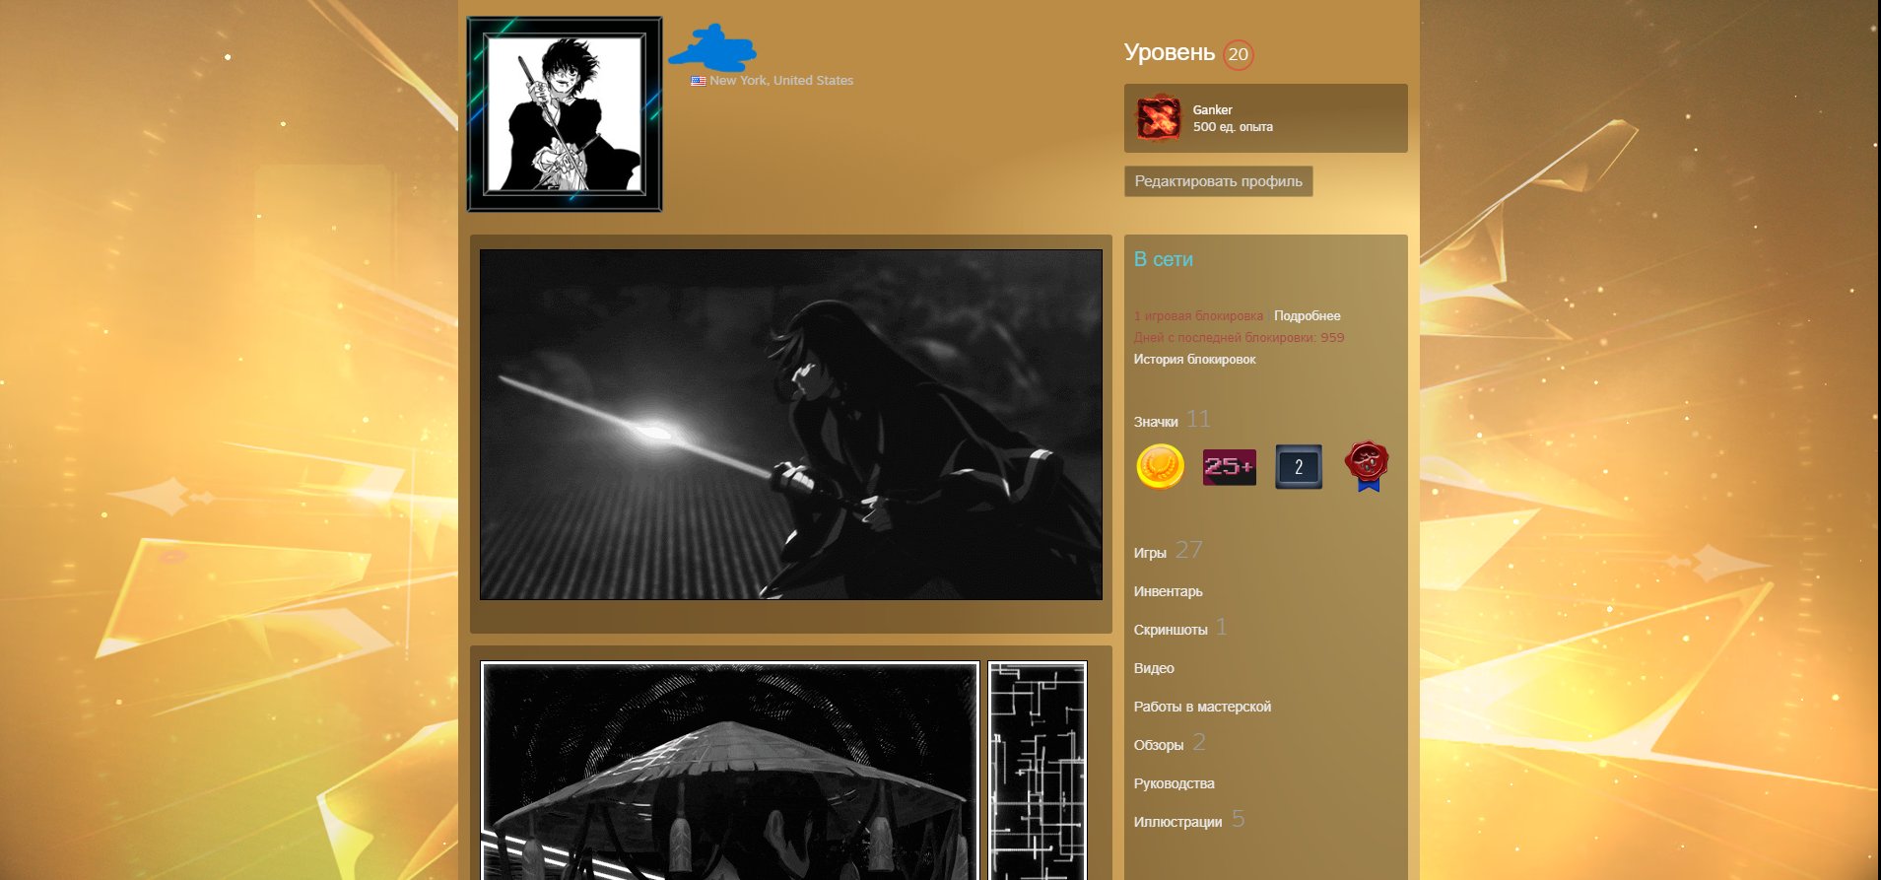Image resolution: width=1881 pixels, height=880 pixels.
Task: Open the Видео videos link
Action: click(x=1154, y=668)
